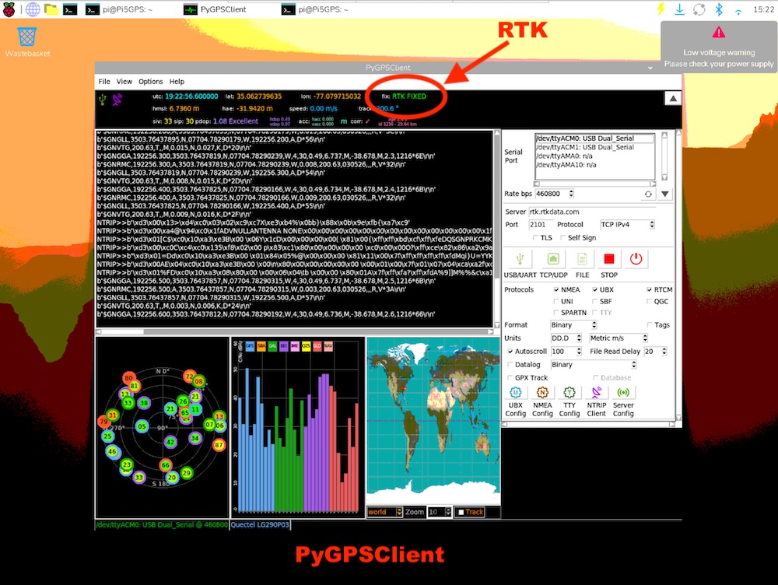
Task: Click the sync arrows tray icon
Action: pos(699,9)
